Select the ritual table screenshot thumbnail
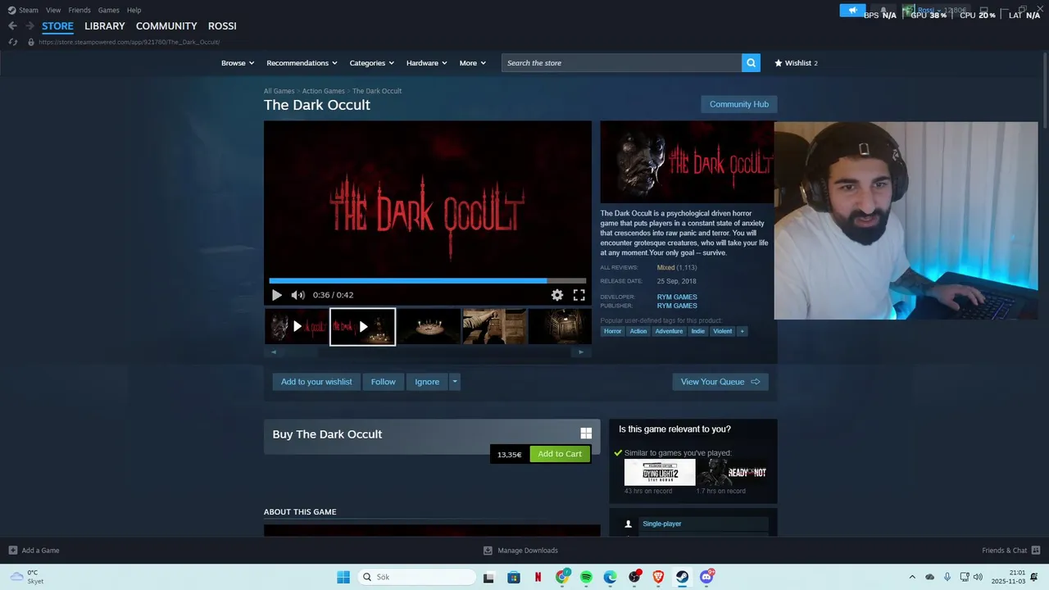Image resolution: width=1049 pixels, height=590 pixels. click(x=428, y=327)
